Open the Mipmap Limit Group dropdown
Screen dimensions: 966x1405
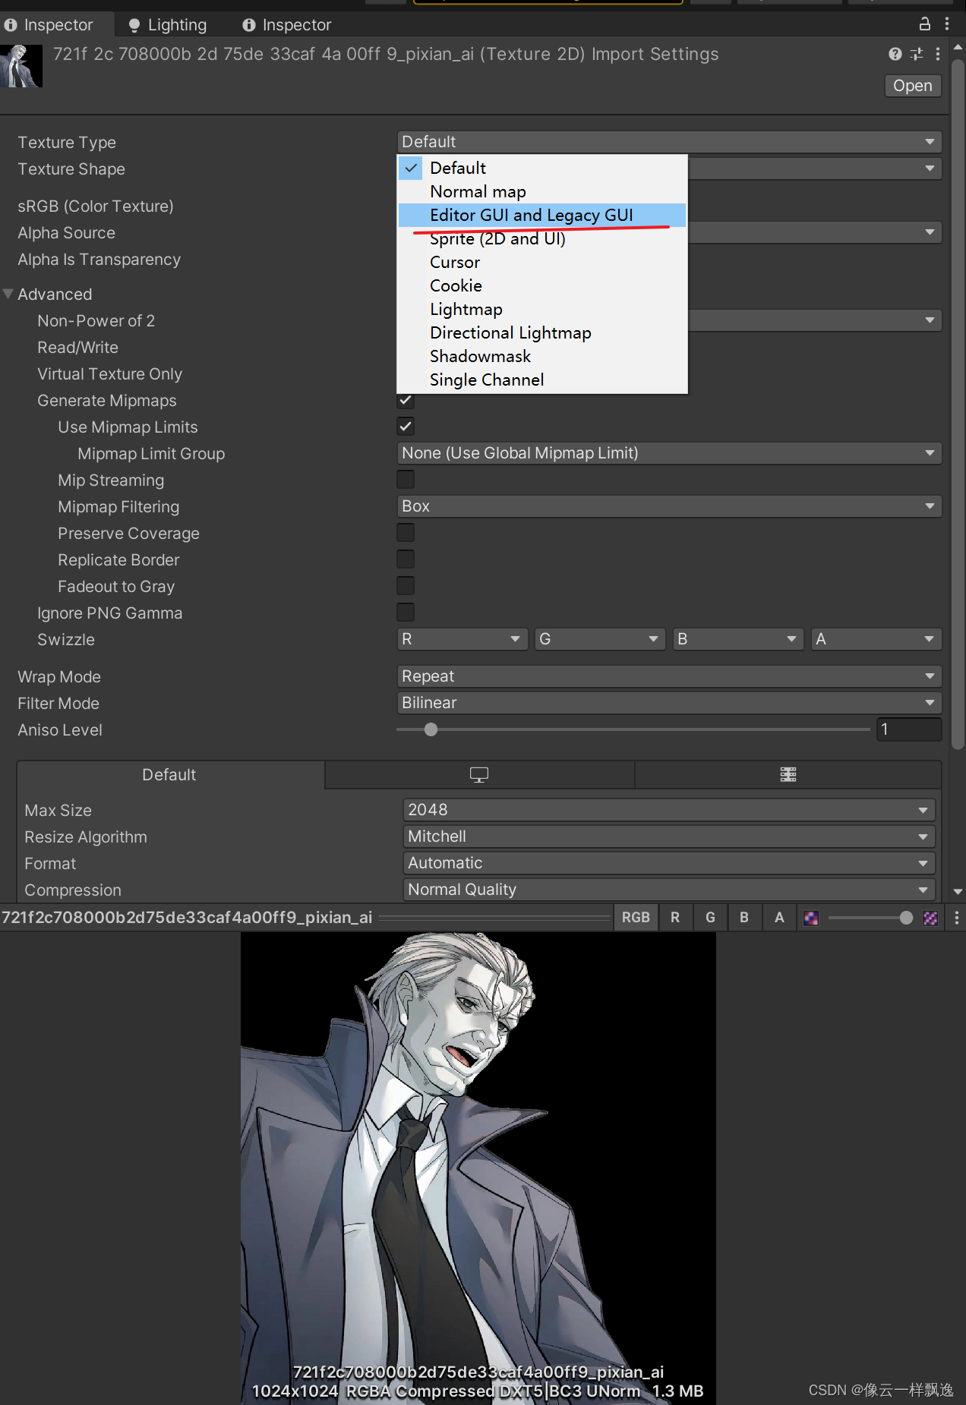tap(669, 453)
